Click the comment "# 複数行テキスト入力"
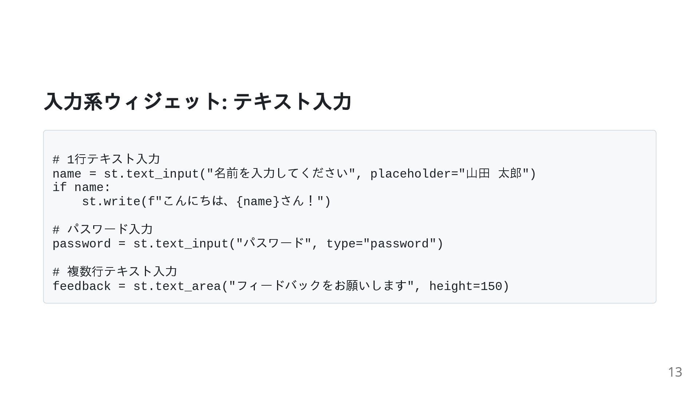The image size is (699, 393). [115, 272]
